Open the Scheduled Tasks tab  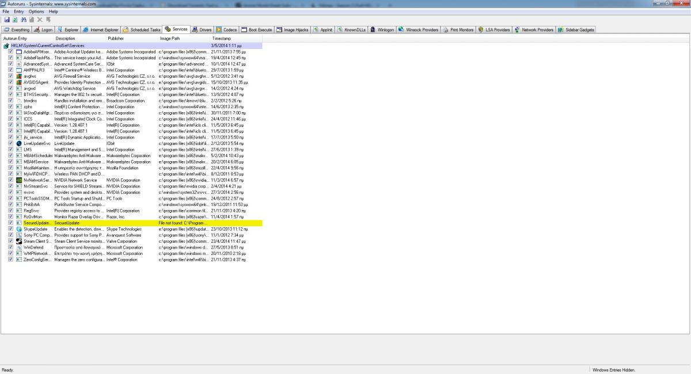(x=142, y=29)
